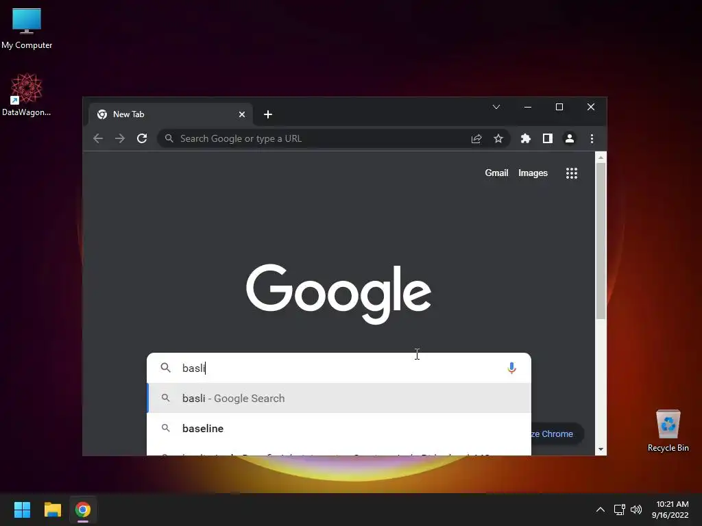
Task: Open the Windows Start menu
Action: tap(22, 510)
